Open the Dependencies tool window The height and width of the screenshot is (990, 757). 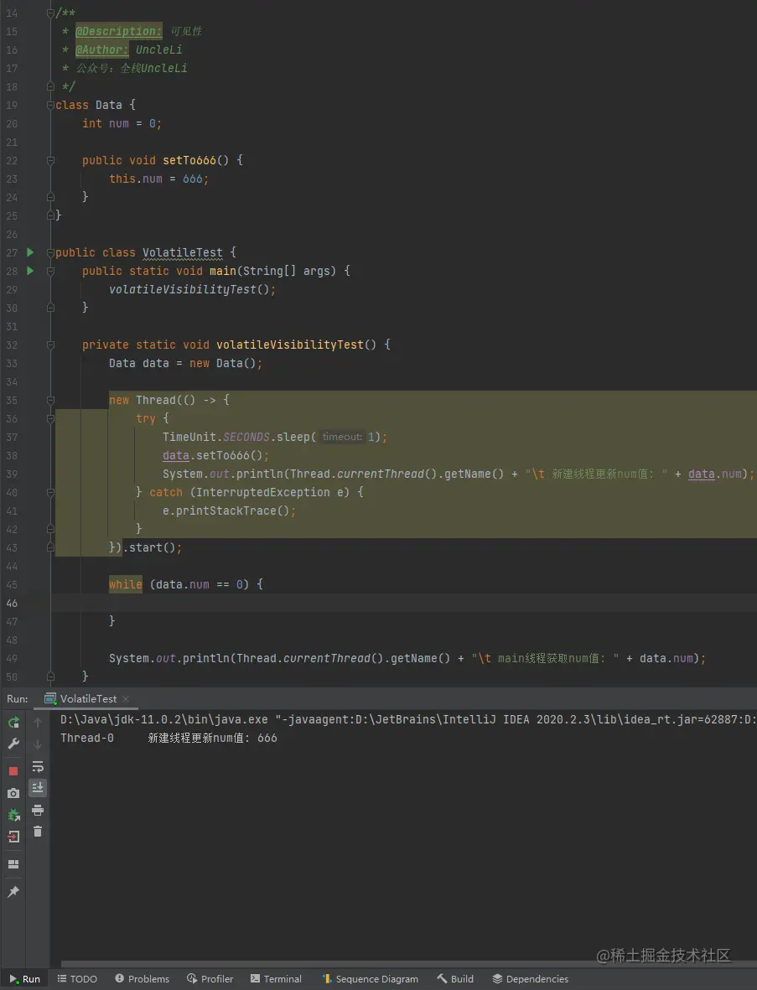[531, 978]
